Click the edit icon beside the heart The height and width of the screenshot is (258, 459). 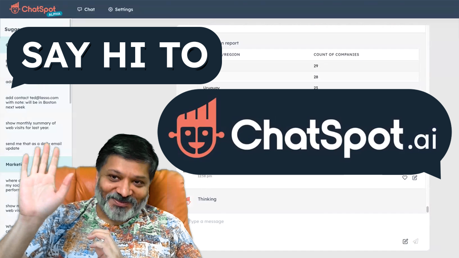415,177
